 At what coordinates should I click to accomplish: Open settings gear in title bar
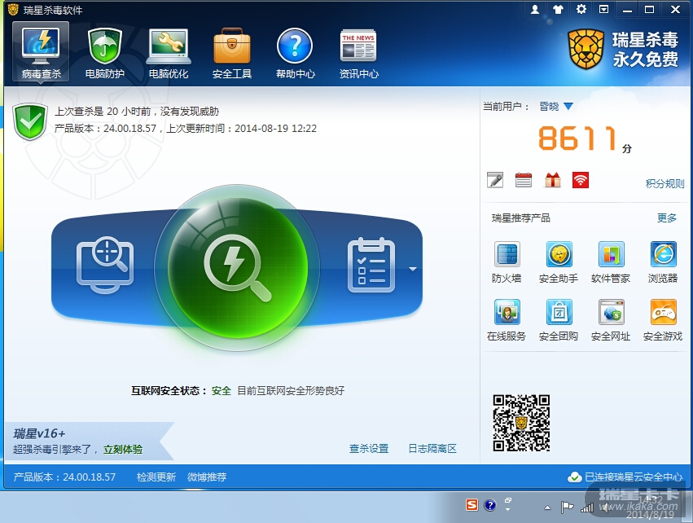pyautogui.click(x=581, y=9)
